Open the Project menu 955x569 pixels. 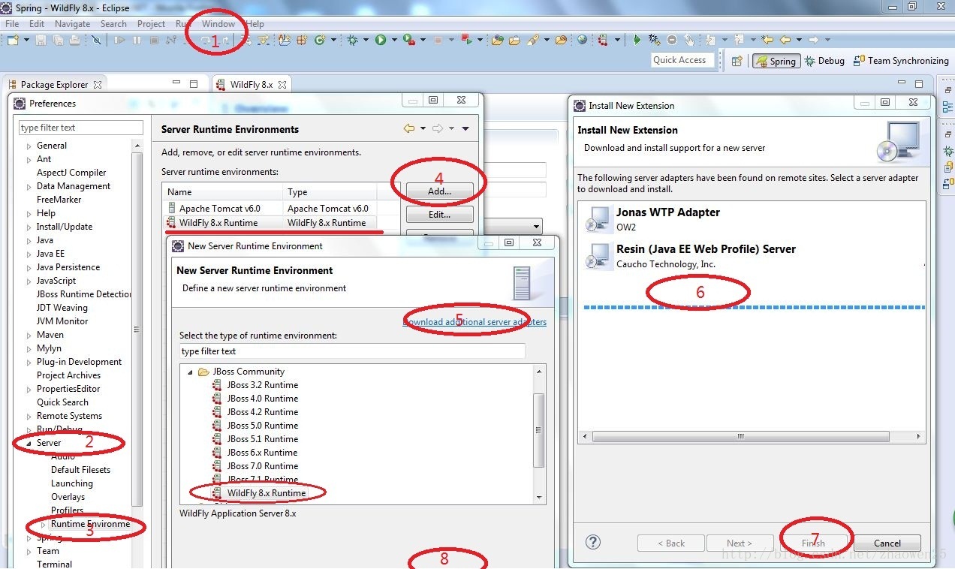151,24
